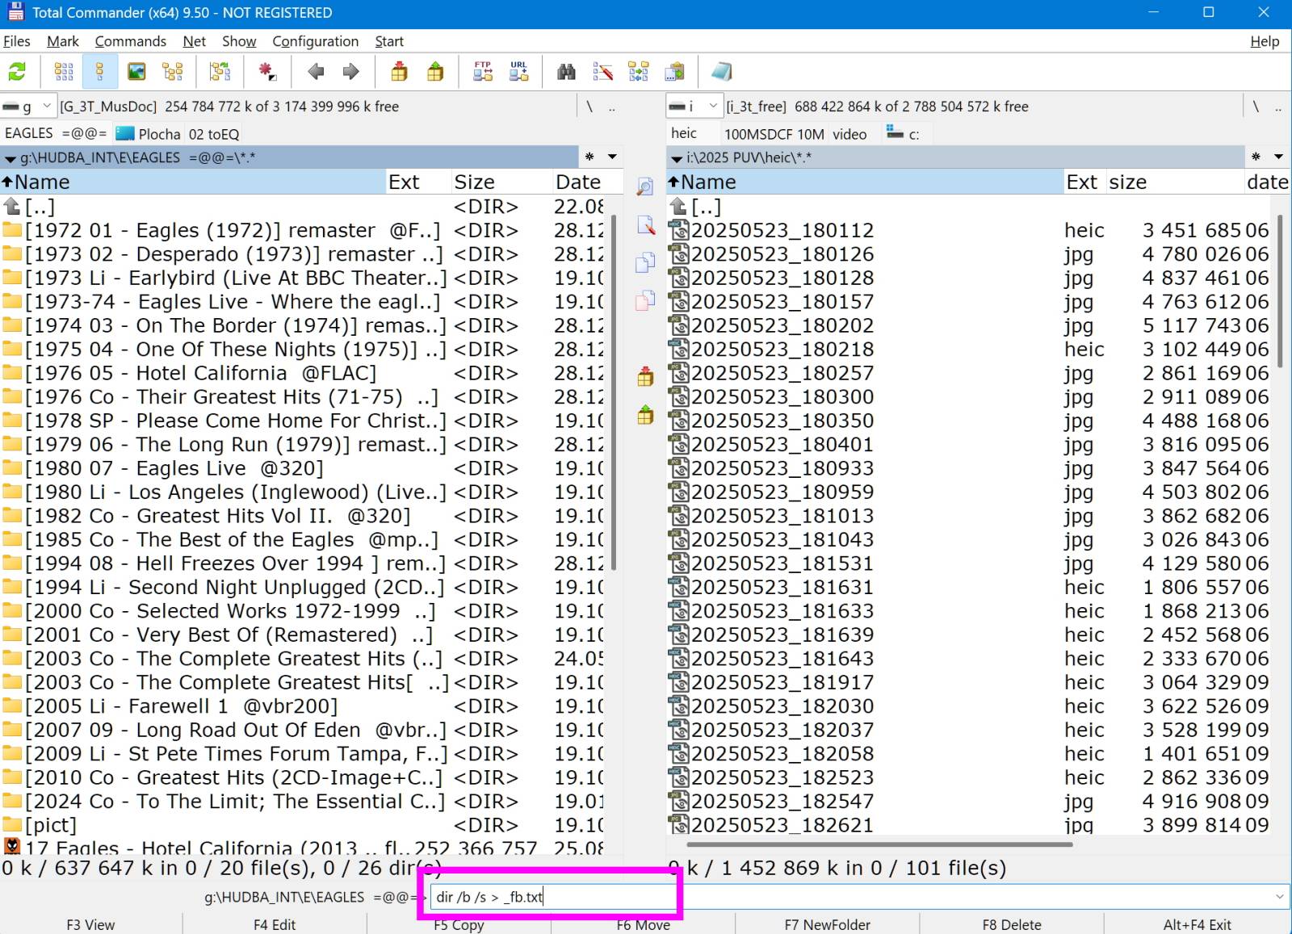Click Pack icon in middle button bar
Viewport: 1292px width, 934px height.
coord(645,376)
